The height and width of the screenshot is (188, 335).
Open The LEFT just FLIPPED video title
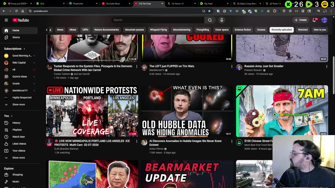172,66
